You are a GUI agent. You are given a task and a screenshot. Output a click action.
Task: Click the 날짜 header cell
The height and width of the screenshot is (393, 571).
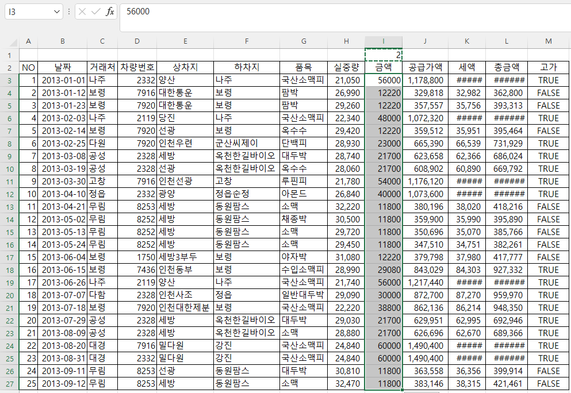click(62, 67)
